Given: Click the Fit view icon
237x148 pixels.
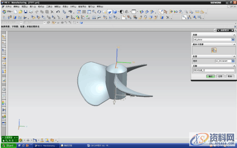Looking at the screenshot, I should pyautogui.click(x=79, y=12).
